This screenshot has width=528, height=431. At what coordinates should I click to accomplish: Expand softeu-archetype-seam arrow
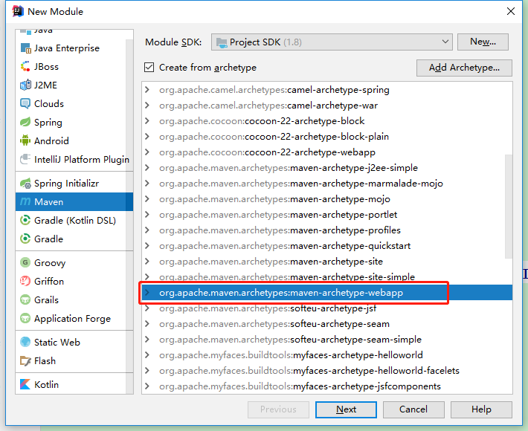(x=147, y=324)
